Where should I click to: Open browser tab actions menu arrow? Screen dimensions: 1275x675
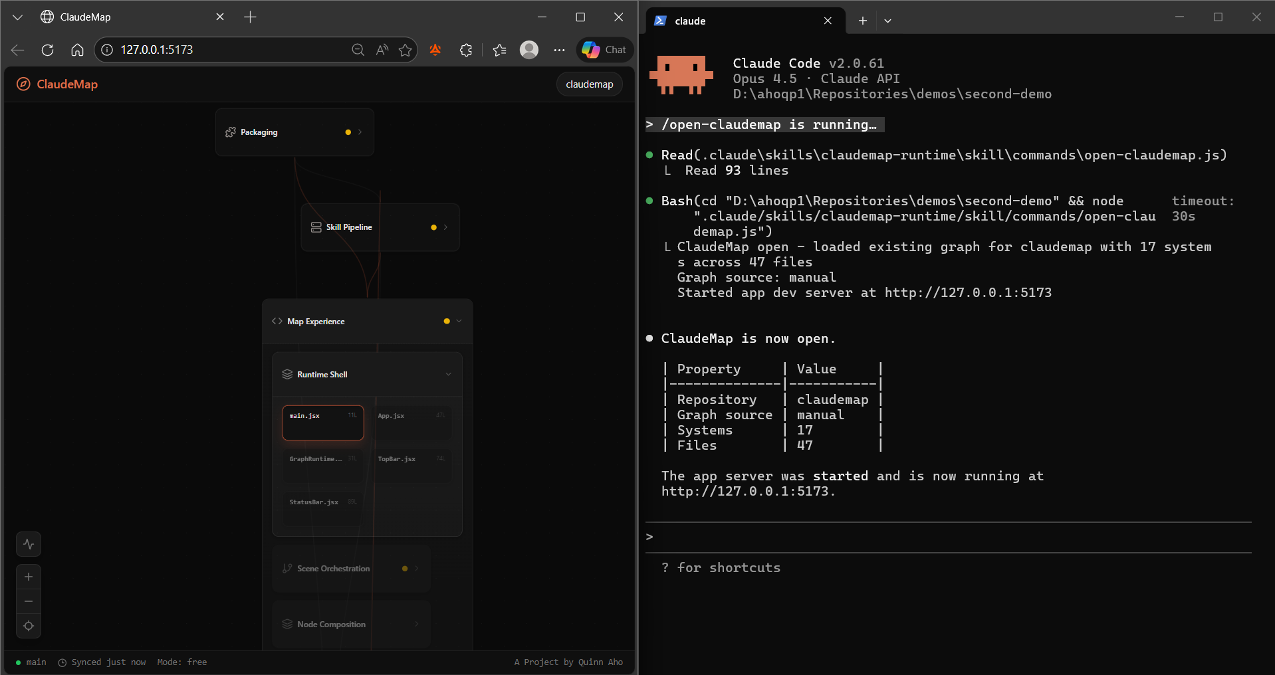coord(18,17)
